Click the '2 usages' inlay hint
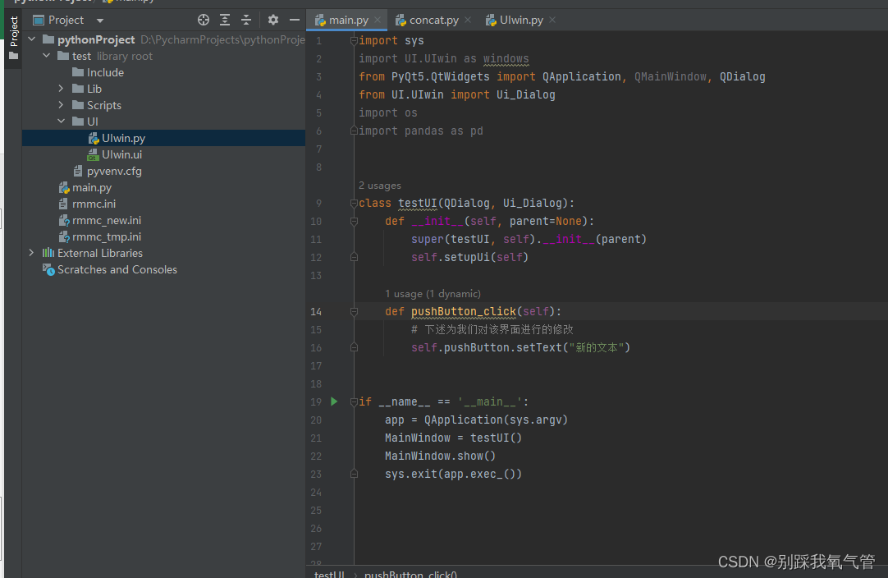The image size is (888, 578). [379, 186]
